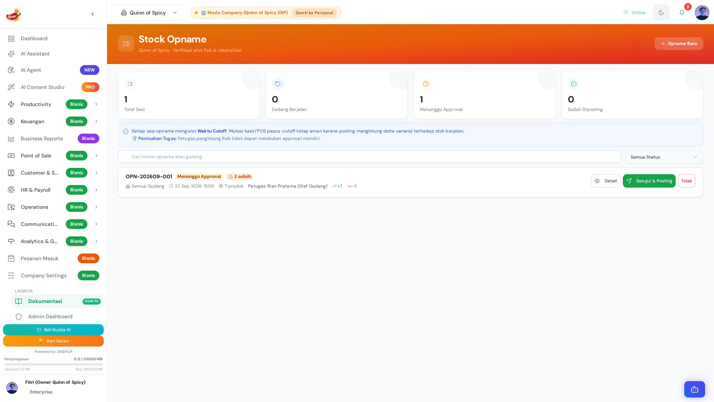The height and width of the screenshot is (402, 714).
Task: Click the Company Settings sliders icon
Action: (11, 275)
